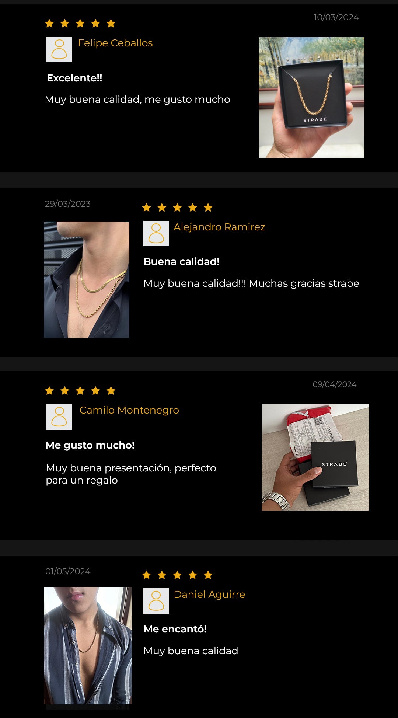Image resolution: width=398 pixels, height=718 pixels.
Task: Click the "Excelente!!" review title
Action: point(74,78)
